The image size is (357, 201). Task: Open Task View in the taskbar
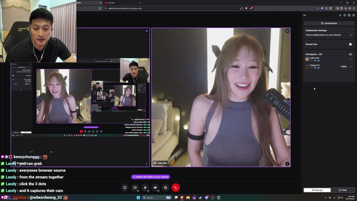point(176,198)
